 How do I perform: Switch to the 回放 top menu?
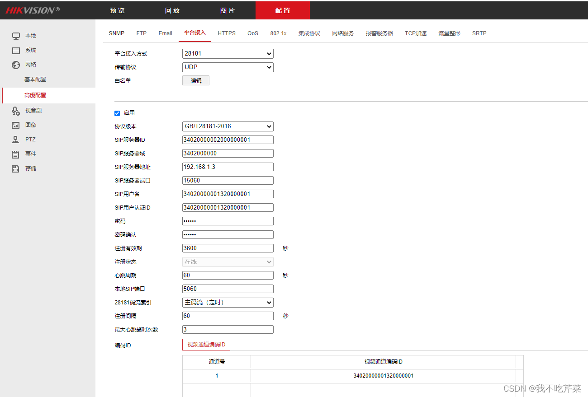(172, 10)
